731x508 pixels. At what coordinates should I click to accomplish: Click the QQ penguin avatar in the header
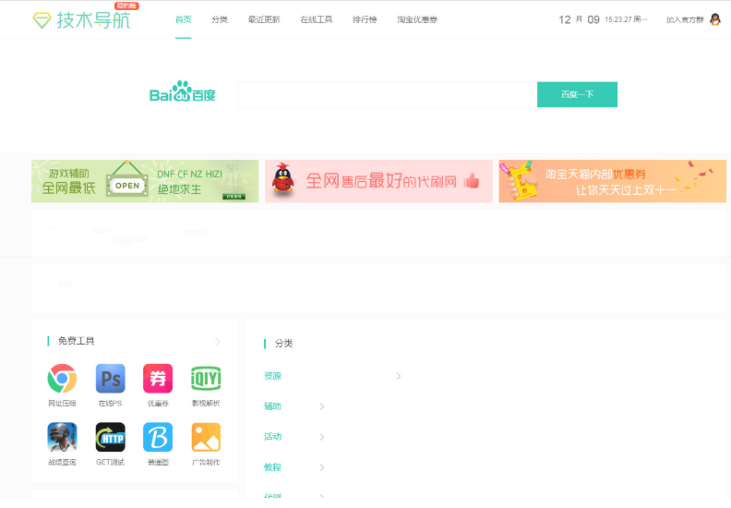click(x=714, y=19)
